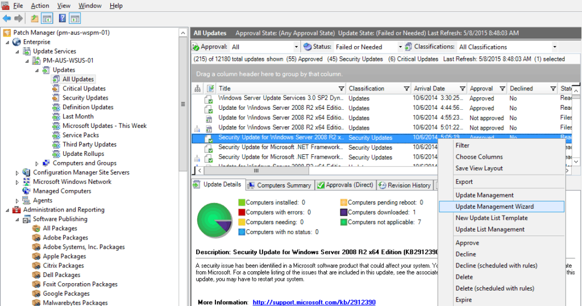Click the Approval filter icon
This screenshot has width=582, height=306.
[x=196, y=47]
